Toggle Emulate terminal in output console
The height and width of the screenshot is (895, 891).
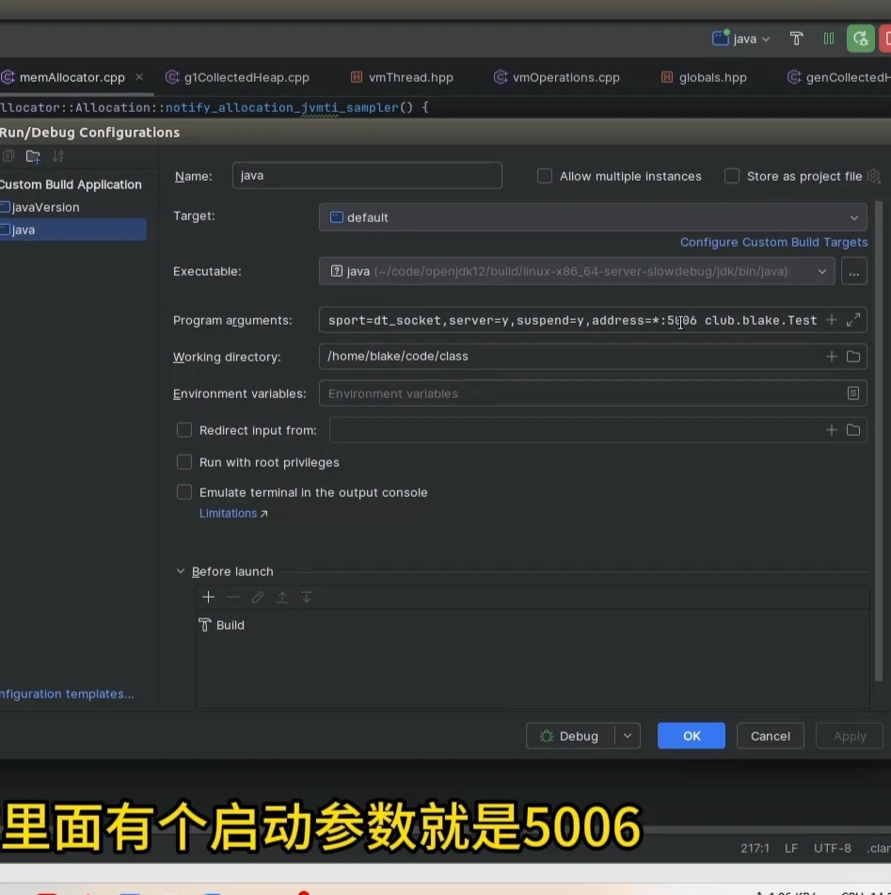click(184, 491)
